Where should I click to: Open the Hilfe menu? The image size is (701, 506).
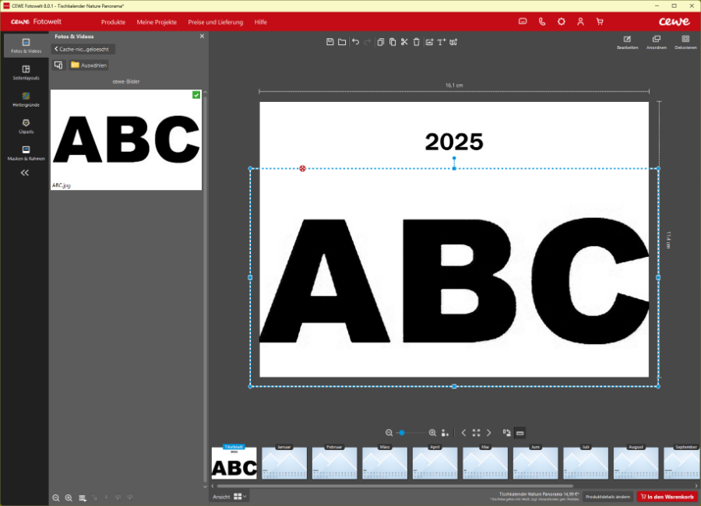pos(261,22)
